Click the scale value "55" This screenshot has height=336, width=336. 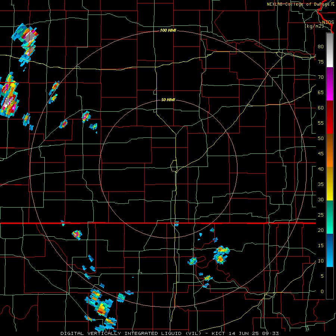[x=321, y=123]
